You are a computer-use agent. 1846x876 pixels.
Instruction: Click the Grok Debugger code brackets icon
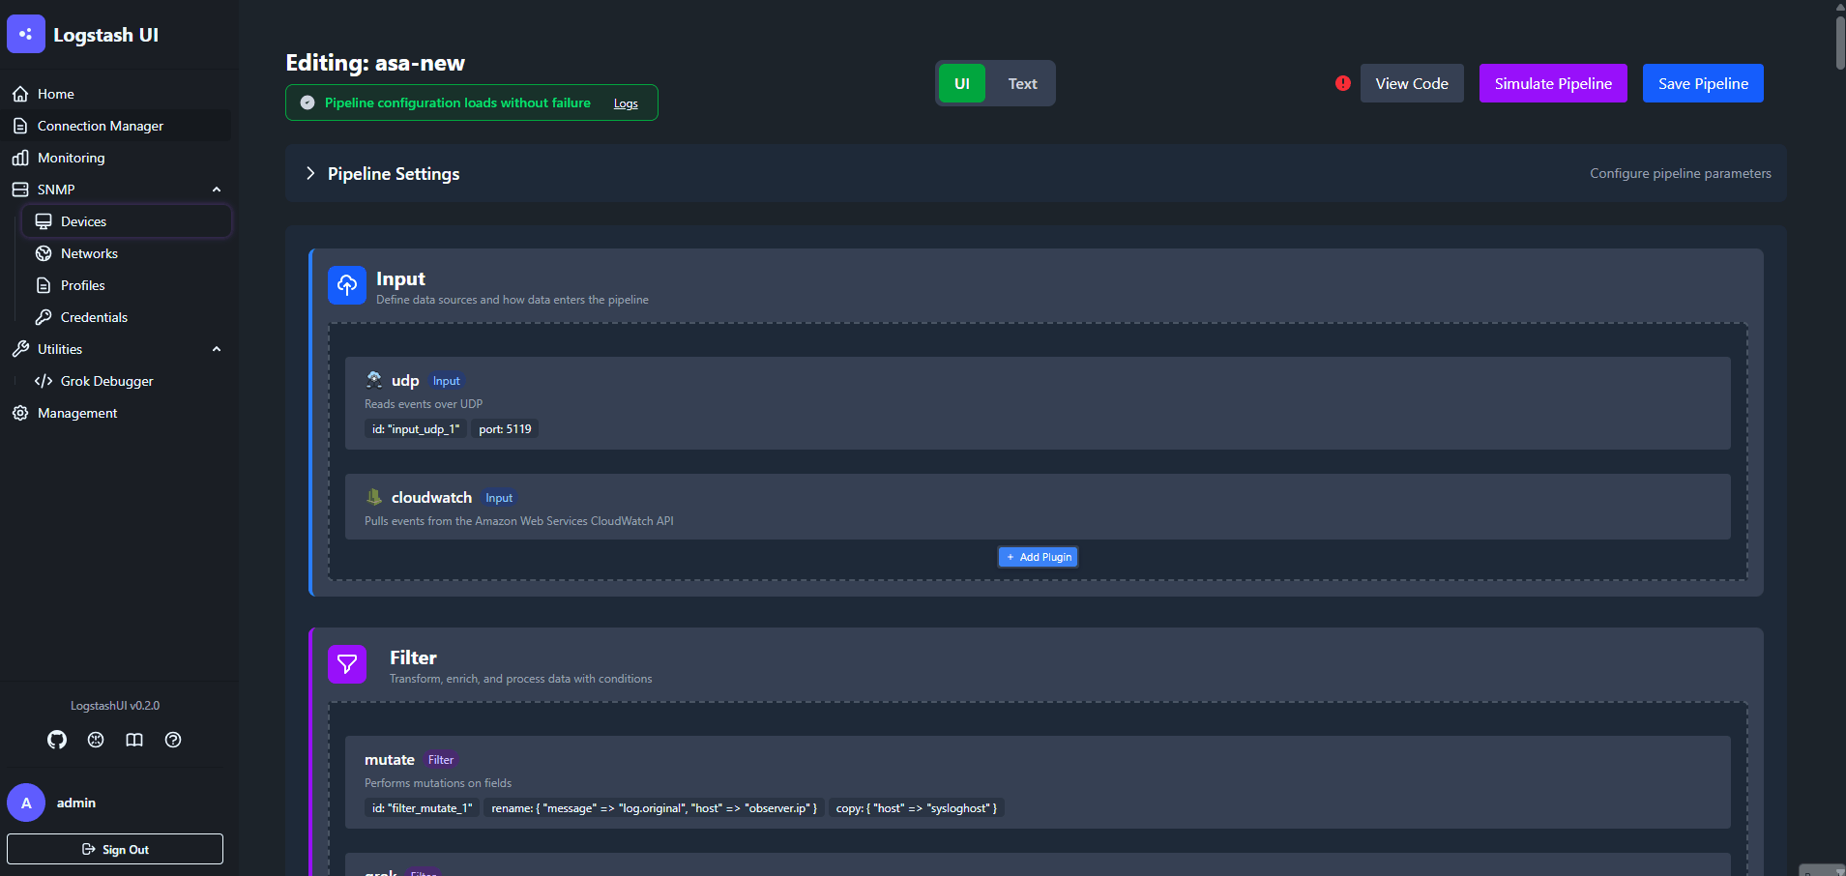[44, 381]
